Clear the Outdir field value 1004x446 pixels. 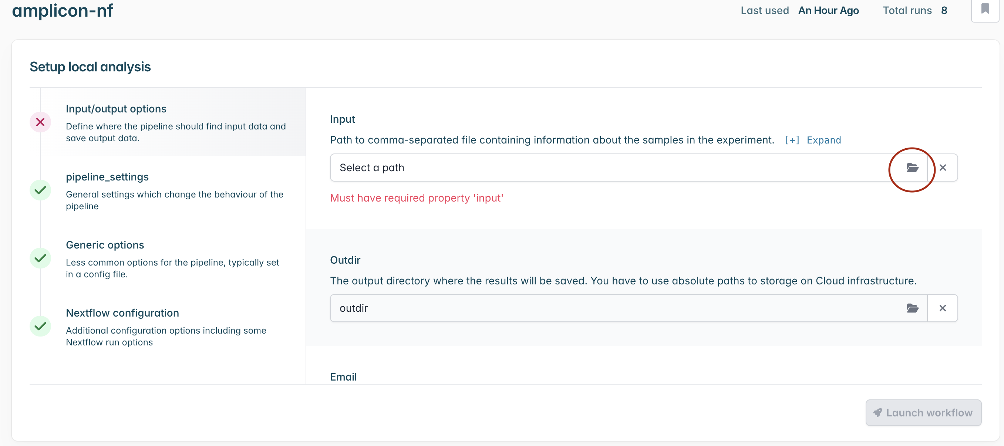click(943, 308)
